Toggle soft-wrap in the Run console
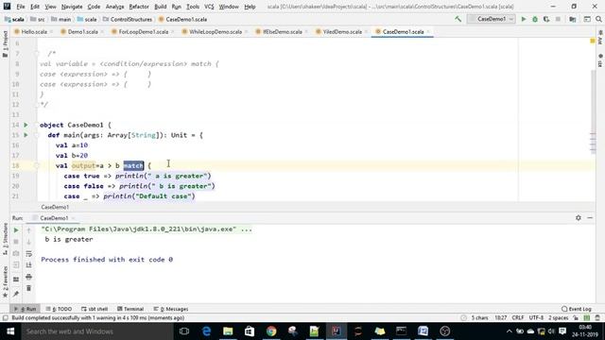Image resolution: width=605 pixels, height=340 pixels. pos(28,253)
